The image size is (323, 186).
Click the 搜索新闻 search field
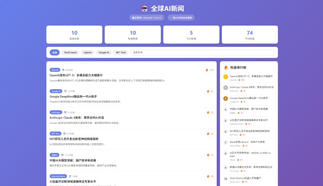pos(202,52)
